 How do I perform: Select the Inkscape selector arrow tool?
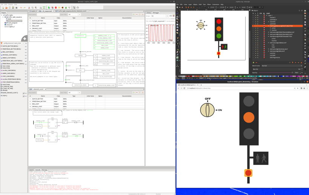pyautogui.click(x=177, y=11)
